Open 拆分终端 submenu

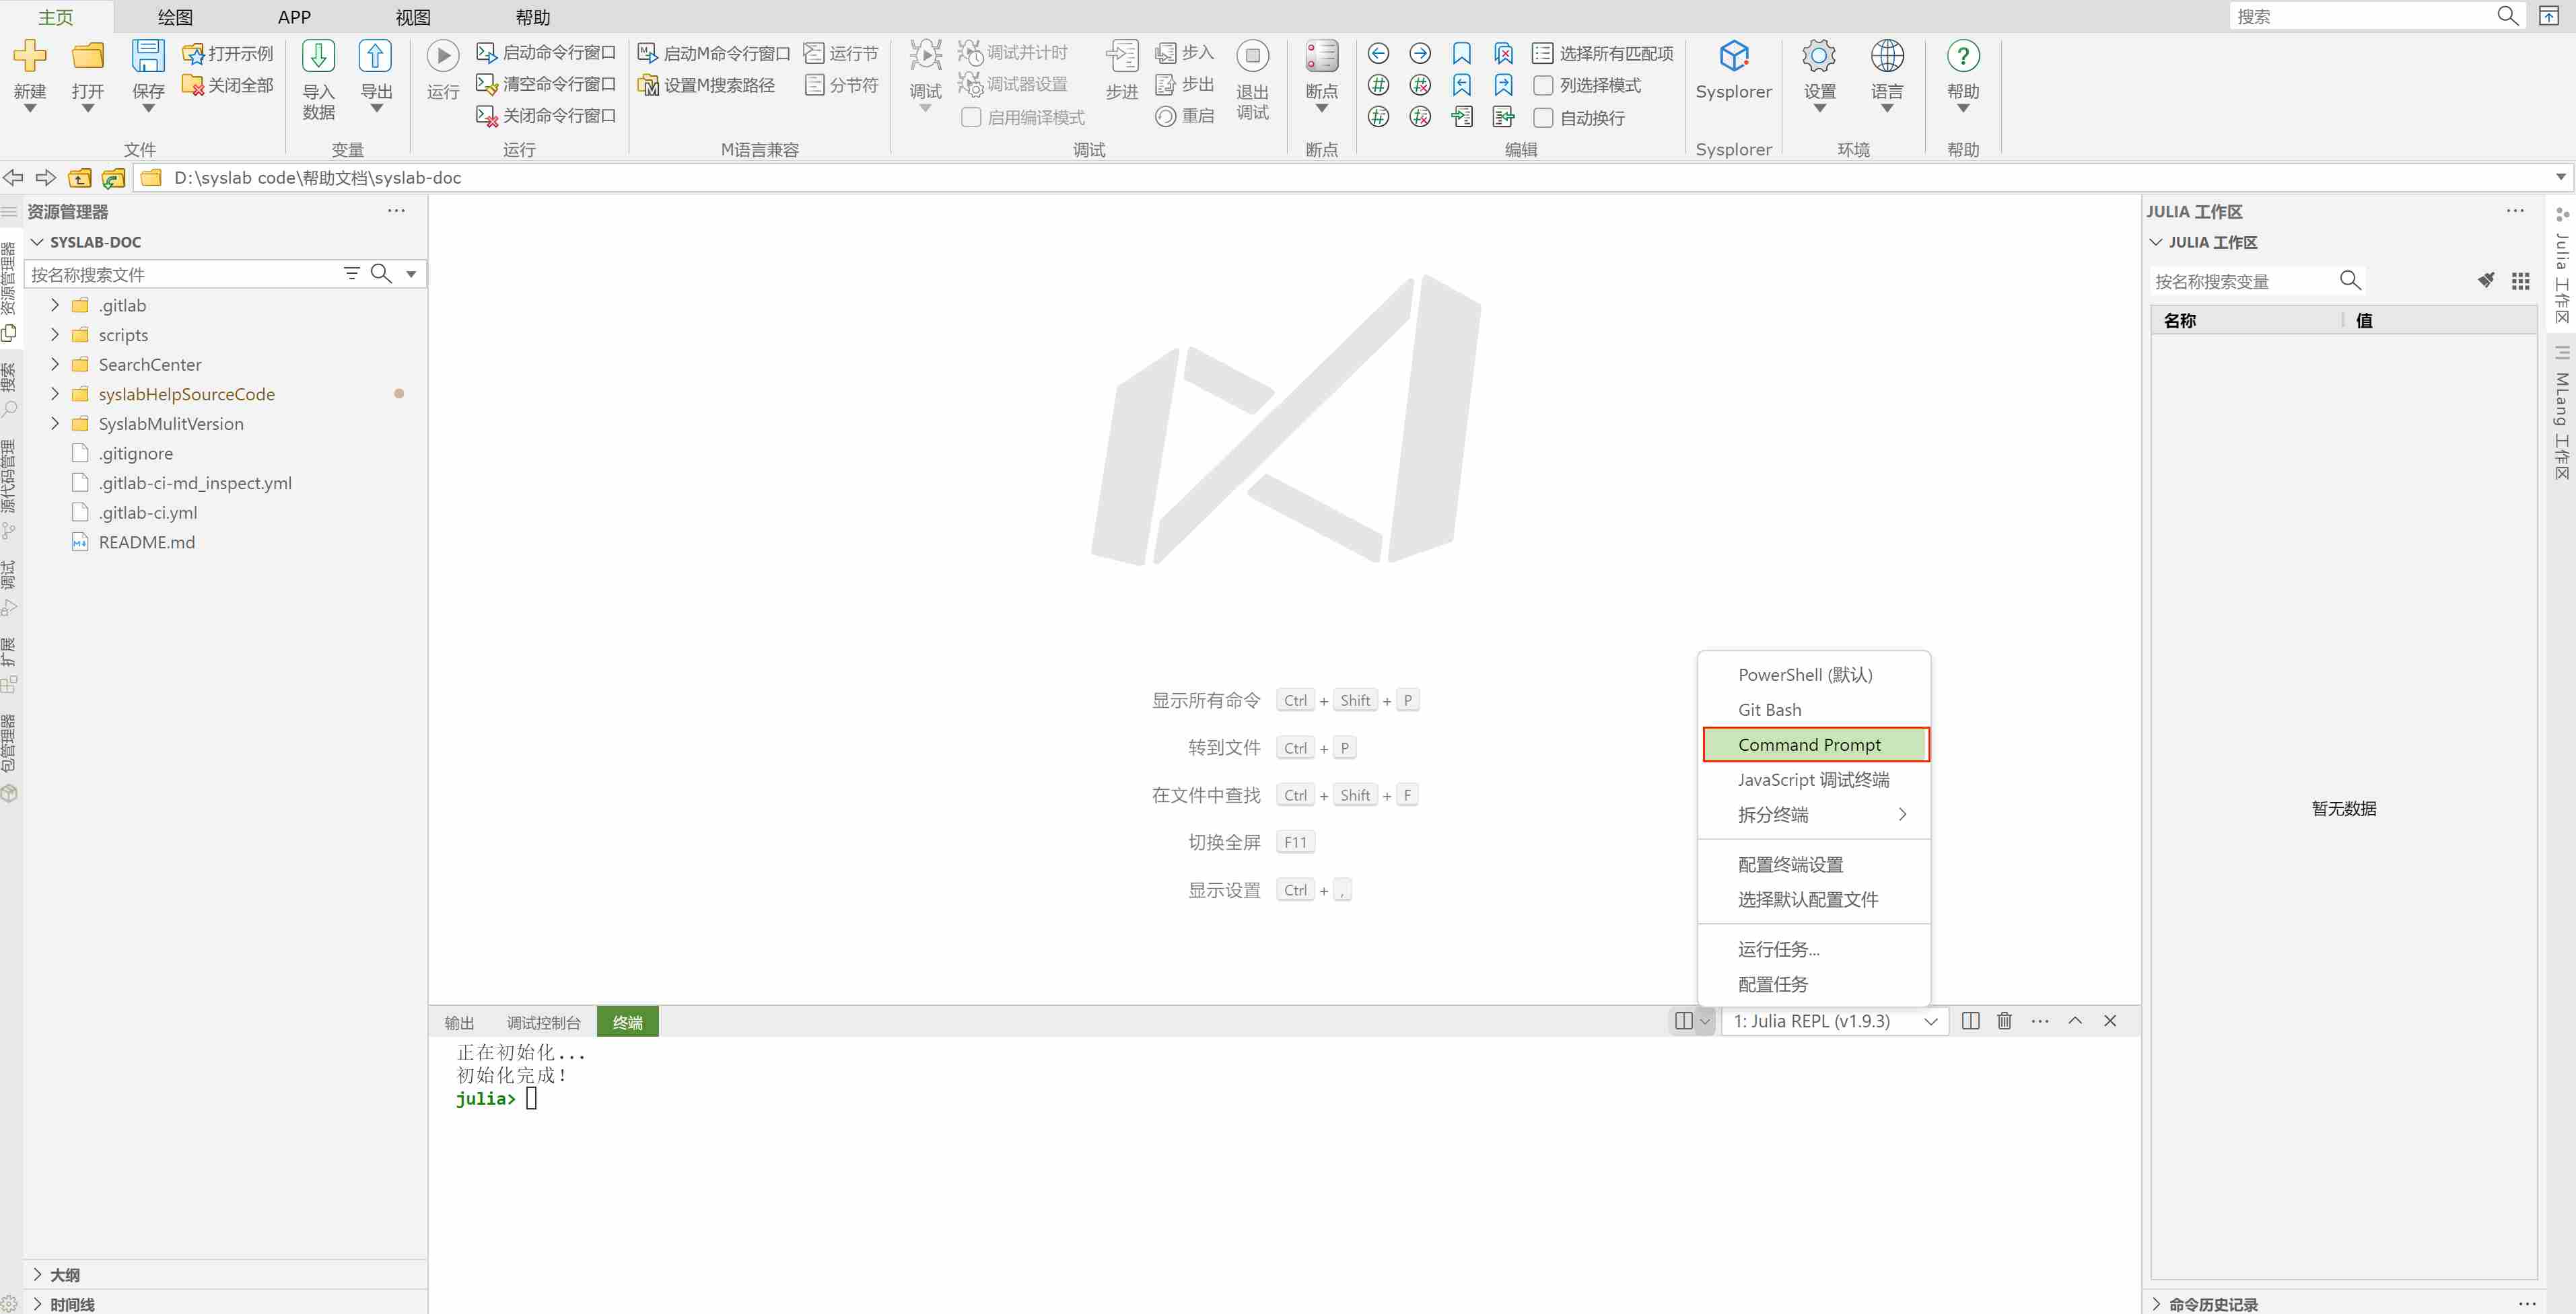[1815, 814]
